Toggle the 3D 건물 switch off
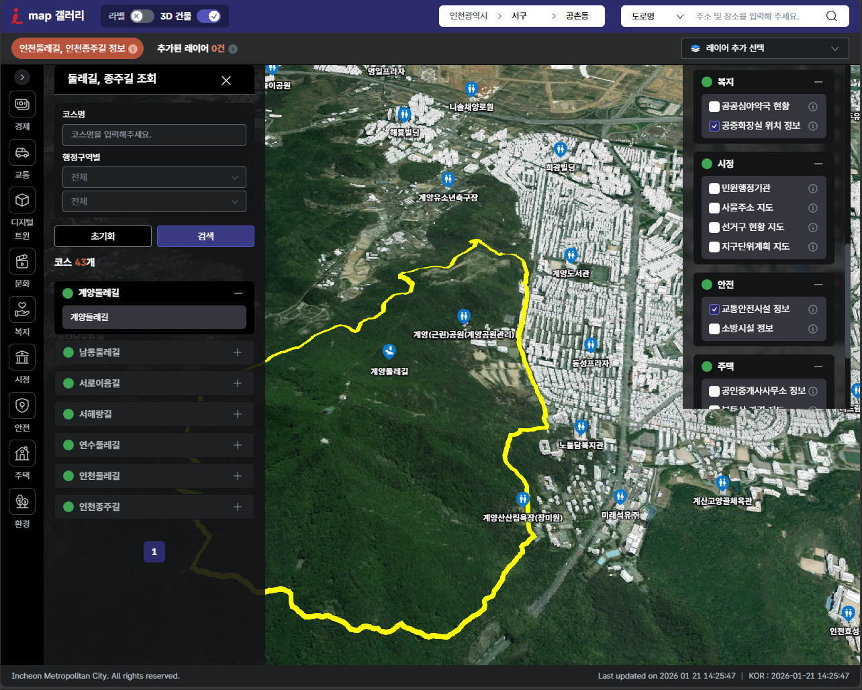862x690 pixels. click(x=209, y=16)
